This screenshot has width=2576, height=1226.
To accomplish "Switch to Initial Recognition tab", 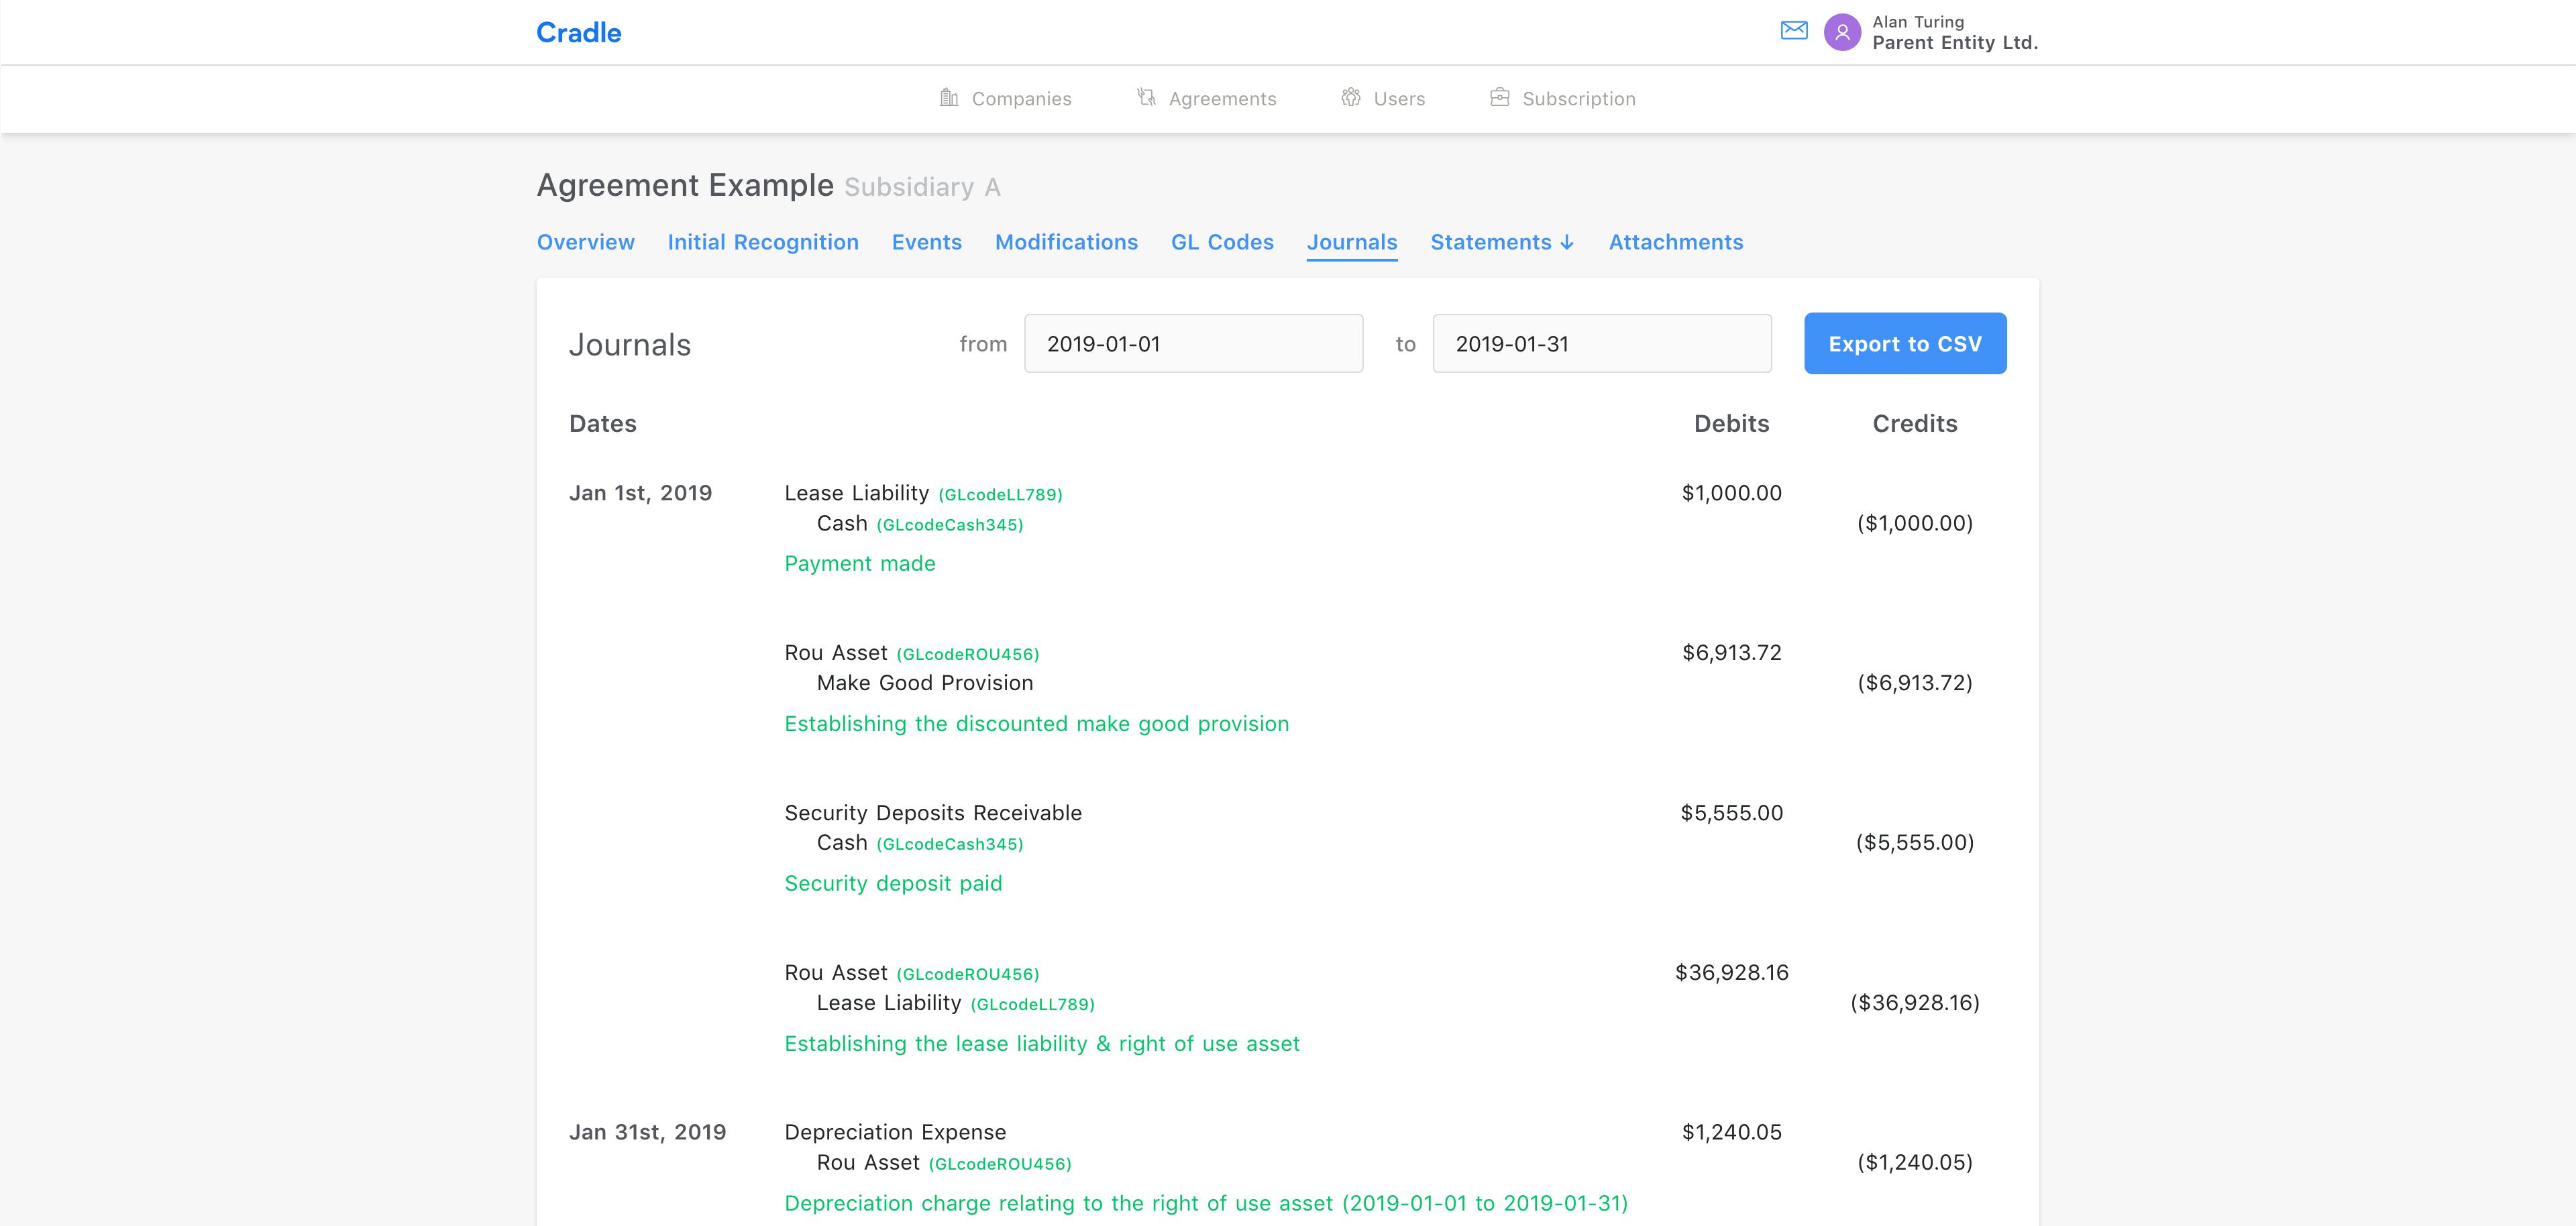I will (x=763, y=242).
